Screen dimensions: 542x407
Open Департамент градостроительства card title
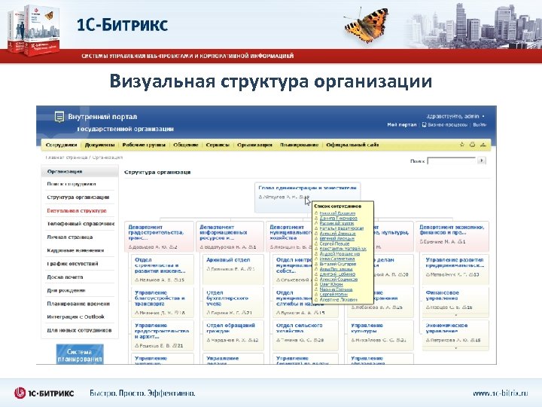point(157,233)
